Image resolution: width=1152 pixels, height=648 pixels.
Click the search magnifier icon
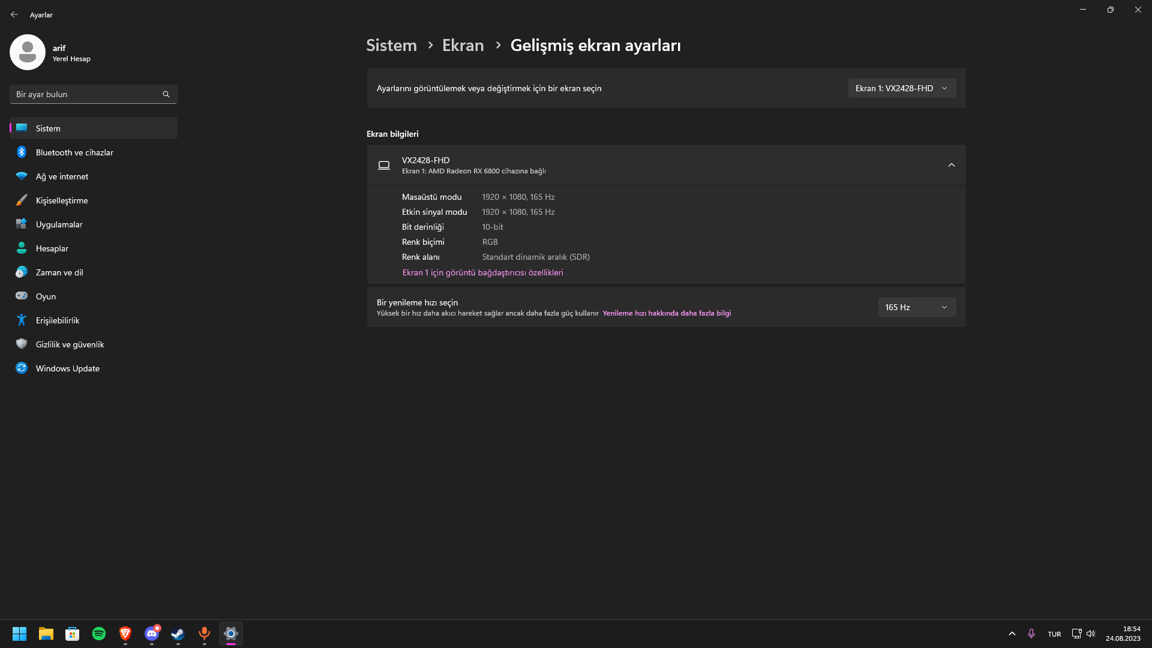tap(166, 94)
